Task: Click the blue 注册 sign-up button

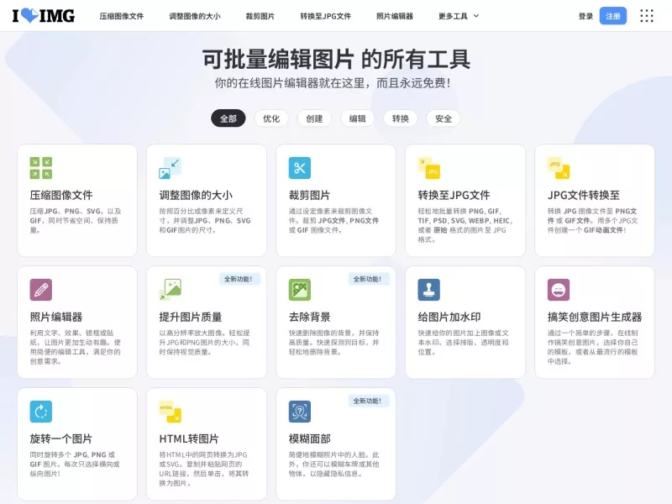Action: [613, 16]
